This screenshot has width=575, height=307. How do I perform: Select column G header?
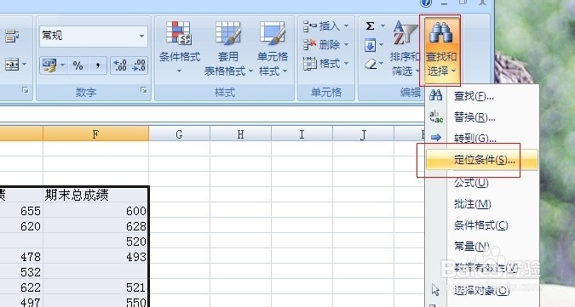point(180,134)
